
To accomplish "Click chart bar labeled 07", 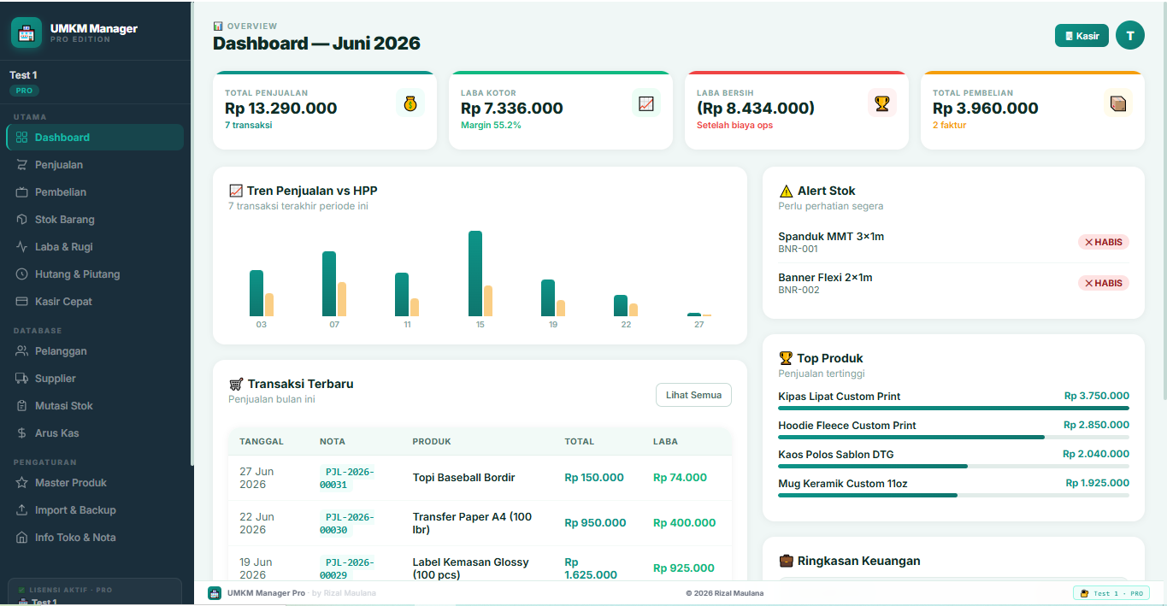I will (329, 284).
